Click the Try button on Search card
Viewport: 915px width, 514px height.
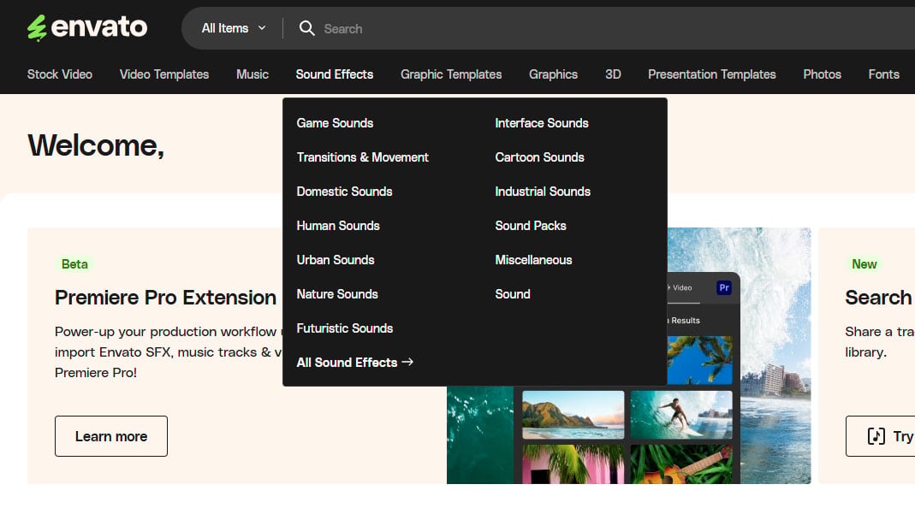coord(881,436)
